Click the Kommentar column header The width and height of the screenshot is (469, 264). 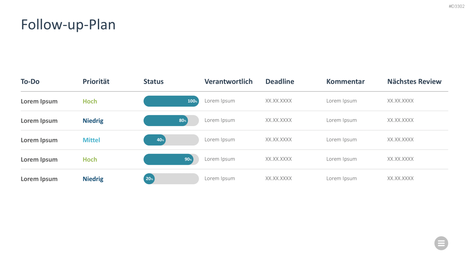point(345,82)
